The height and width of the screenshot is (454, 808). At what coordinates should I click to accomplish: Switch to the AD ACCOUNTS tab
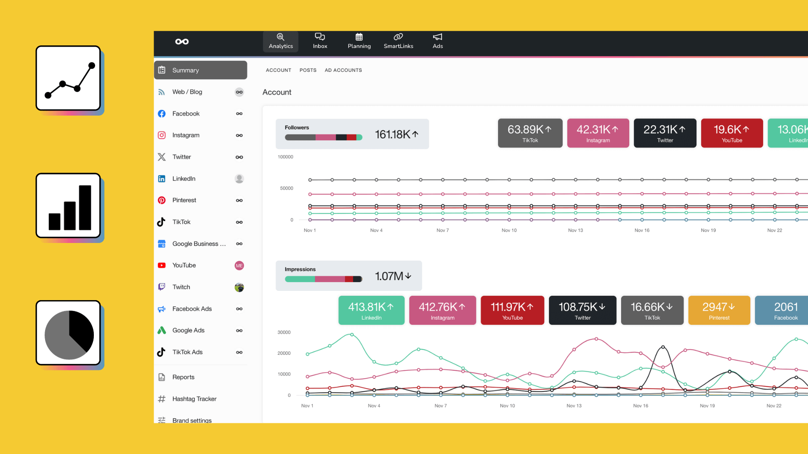click(x=343, y=70)
